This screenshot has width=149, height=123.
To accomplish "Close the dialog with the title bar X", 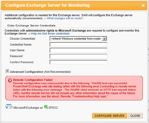I will click(143, 6).
